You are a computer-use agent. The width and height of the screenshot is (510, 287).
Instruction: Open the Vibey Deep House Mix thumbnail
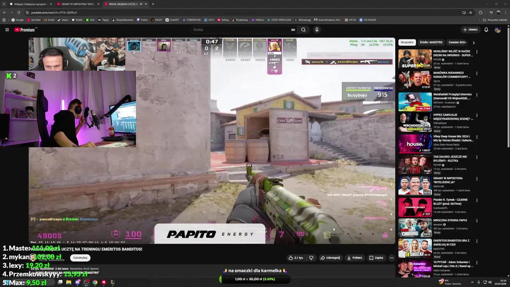pyautogui.click(x=415, y=143)
